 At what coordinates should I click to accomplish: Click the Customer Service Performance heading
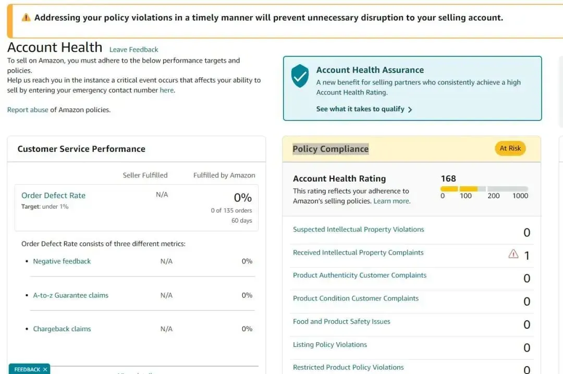81,149
